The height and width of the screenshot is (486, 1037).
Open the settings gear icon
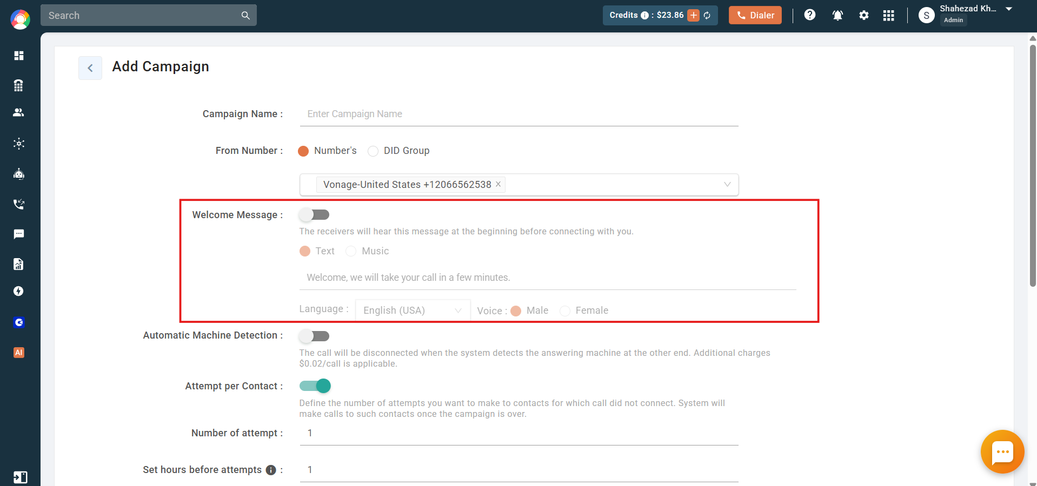point(864,15)
